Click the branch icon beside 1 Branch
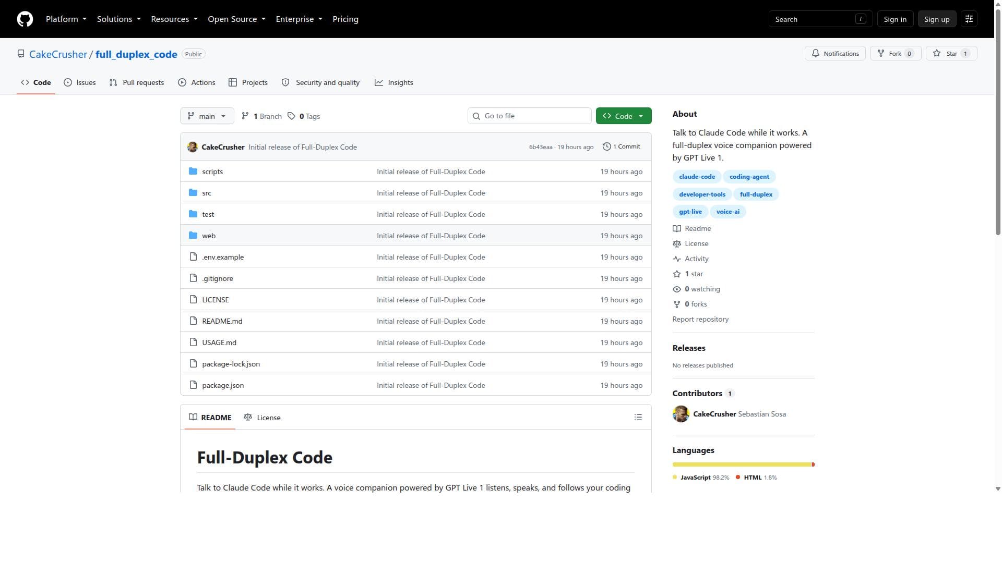The width and height of the screenshot is (1002, 563). 245,116
